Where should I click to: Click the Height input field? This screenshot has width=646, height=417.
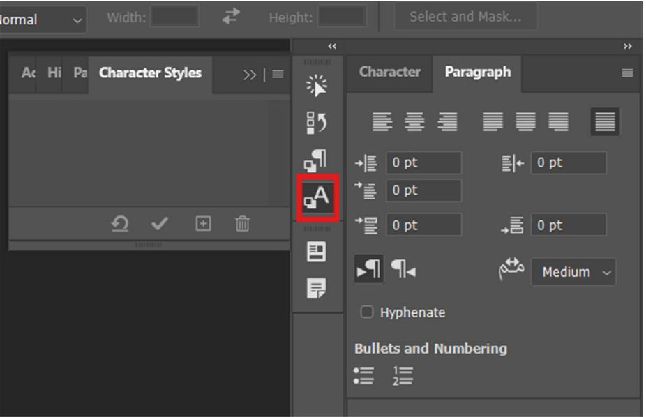coord(342,17)
